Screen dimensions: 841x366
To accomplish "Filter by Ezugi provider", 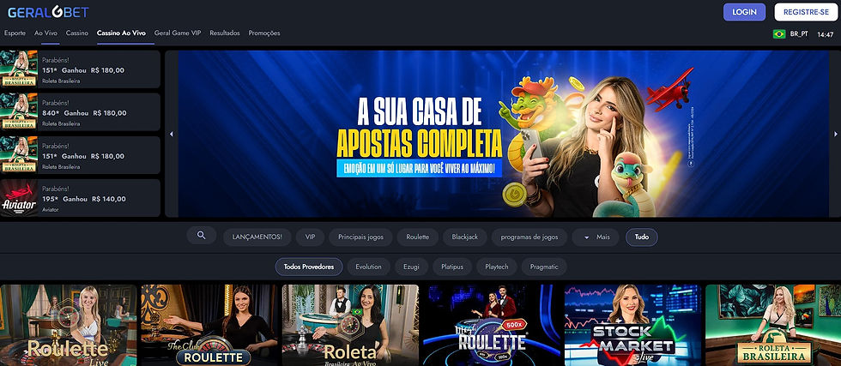I will tap(411, 267).
